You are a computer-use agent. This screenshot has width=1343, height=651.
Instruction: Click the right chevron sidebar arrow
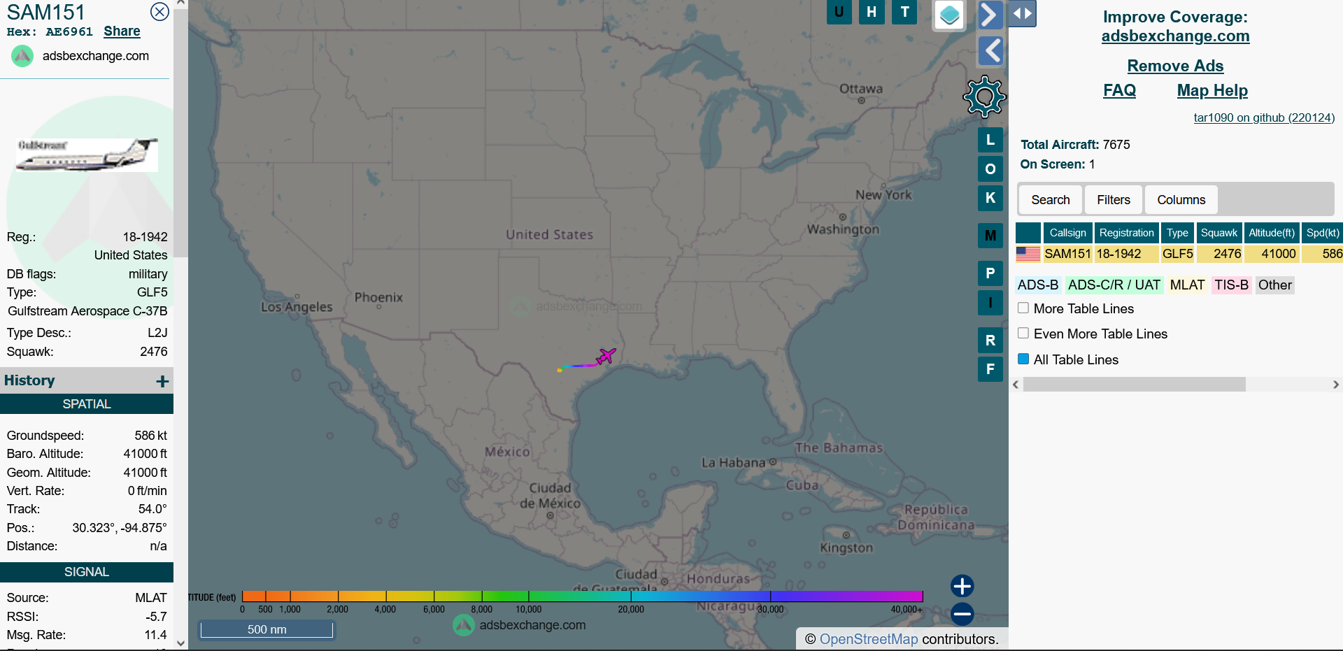click(x=990, y=14)
